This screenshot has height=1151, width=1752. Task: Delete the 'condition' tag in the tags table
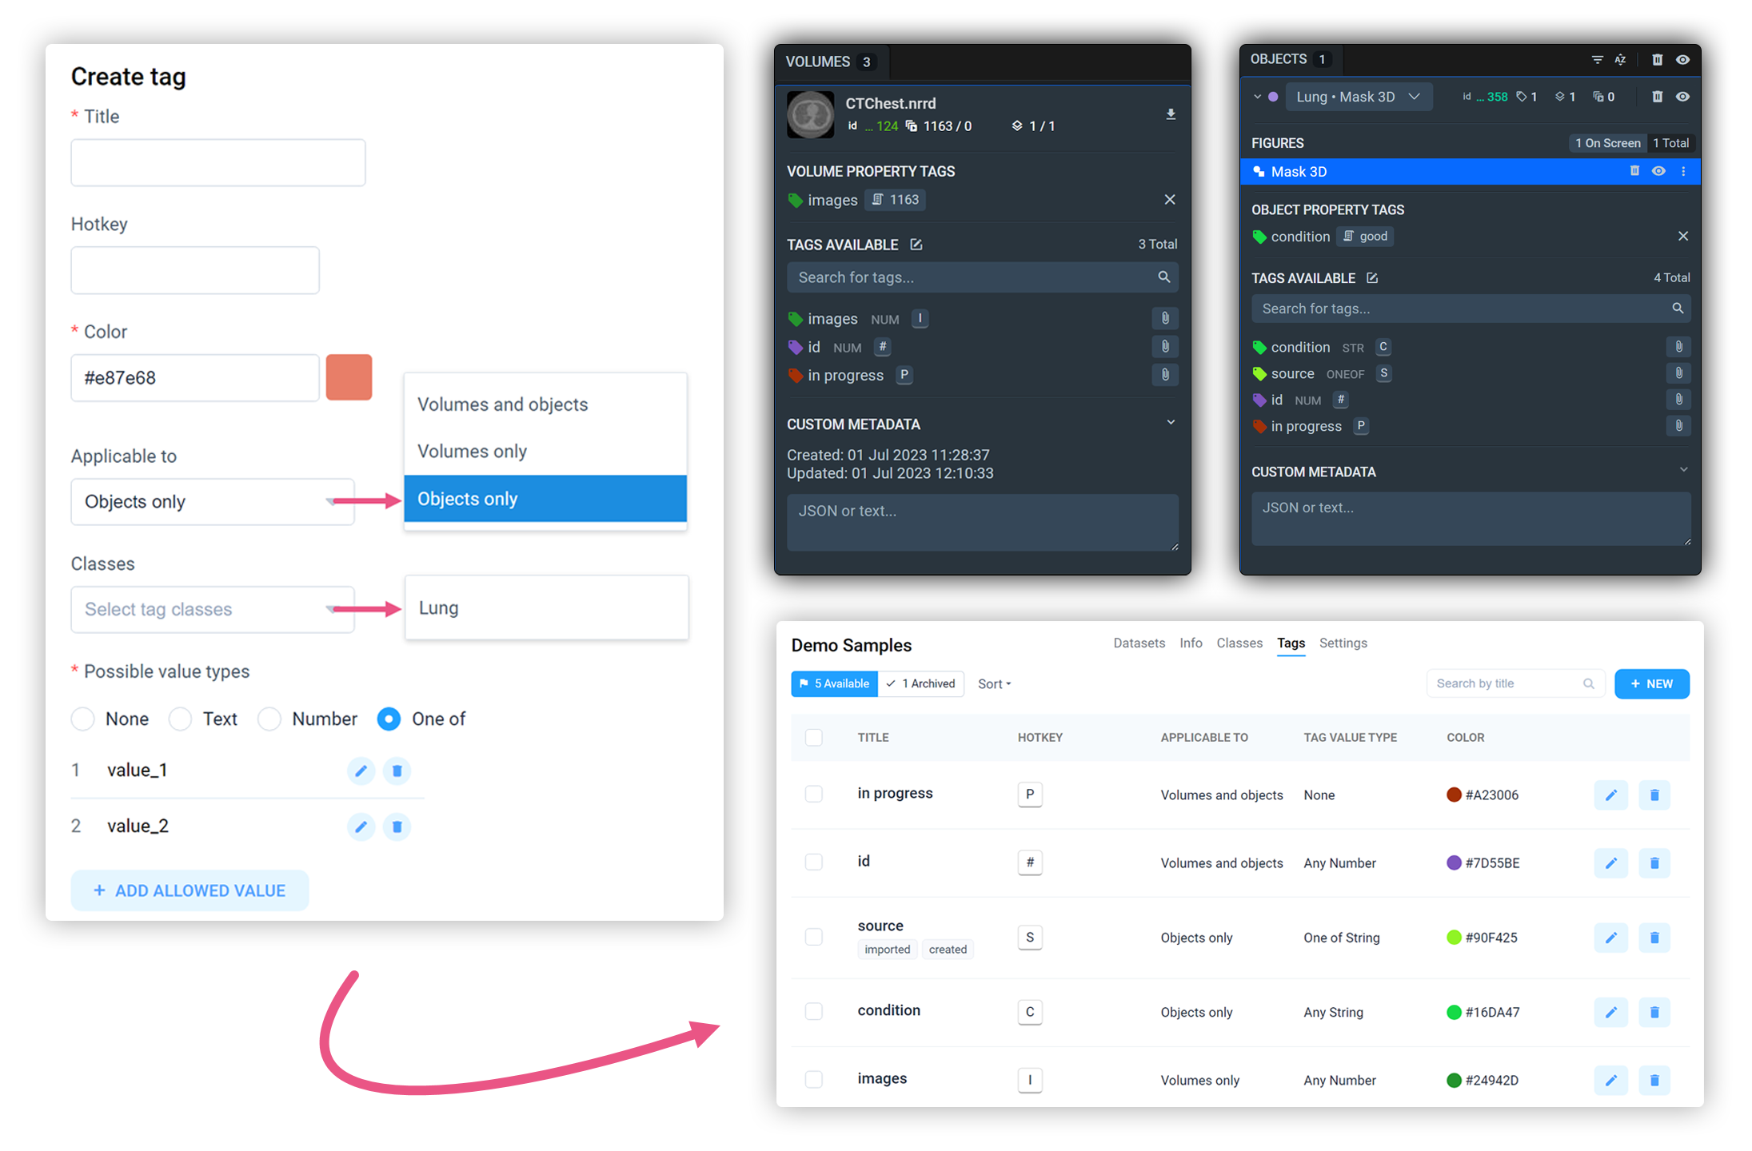click(1654, 1012)
